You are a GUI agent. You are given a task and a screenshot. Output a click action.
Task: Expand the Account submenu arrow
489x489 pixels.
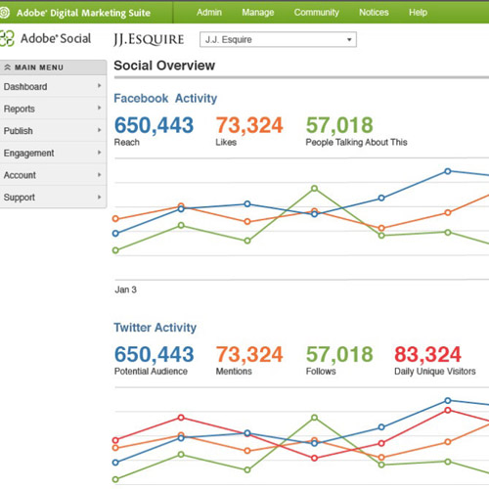click(x=99, y=175)
